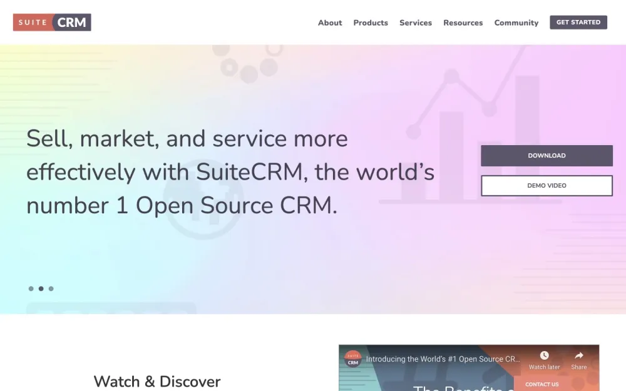Viewport: 626px width, 391px height.
Task: Open the DEMO VIDEO
Action: pyautogui.click(x=546, y=185)
